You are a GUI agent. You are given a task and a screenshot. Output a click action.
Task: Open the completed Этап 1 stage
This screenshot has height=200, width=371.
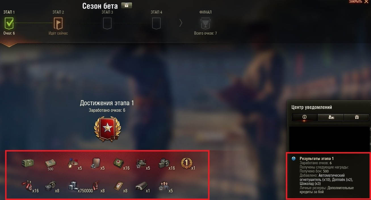click(x=9, y=23)
